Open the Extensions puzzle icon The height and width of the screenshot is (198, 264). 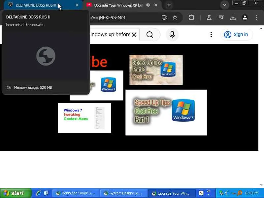click(191, 17)
